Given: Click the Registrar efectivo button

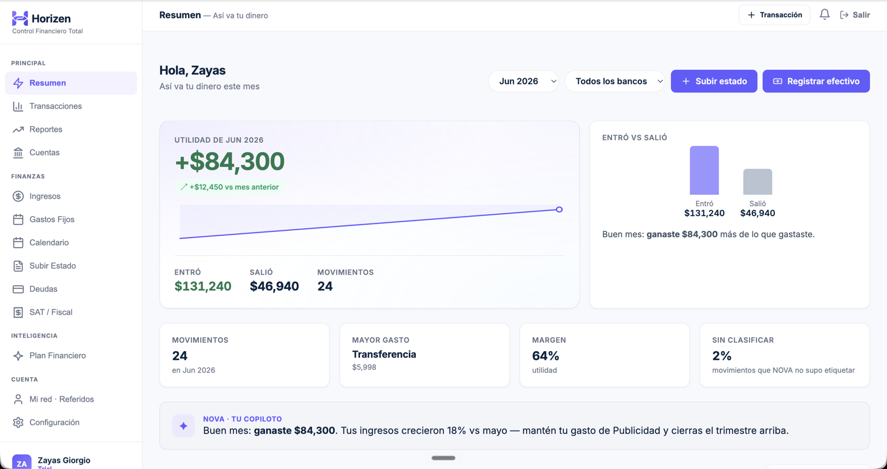Looking at the screenshot, I should point(816,81).
